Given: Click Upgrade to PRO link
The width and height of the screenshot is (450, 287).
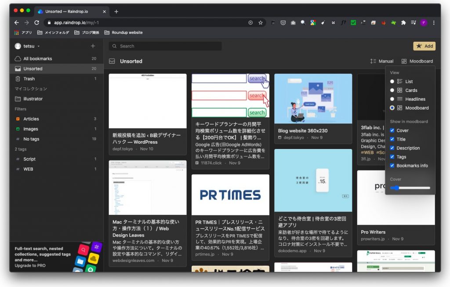Looking at the screenshot, I should (30, 265).
